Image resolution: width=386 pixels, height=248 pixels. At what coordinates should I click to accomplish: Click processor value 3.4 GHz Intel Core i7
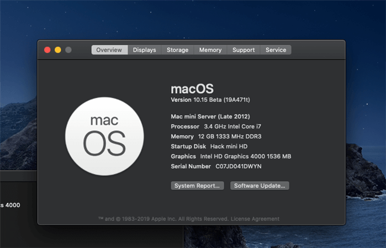click(232, 127)
